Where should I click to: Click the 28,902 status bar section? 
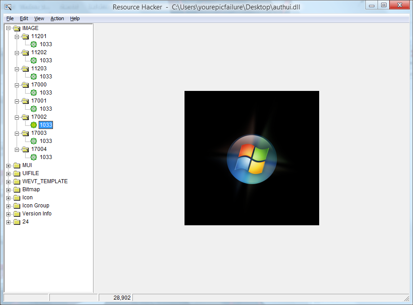[x=116, y=297]
